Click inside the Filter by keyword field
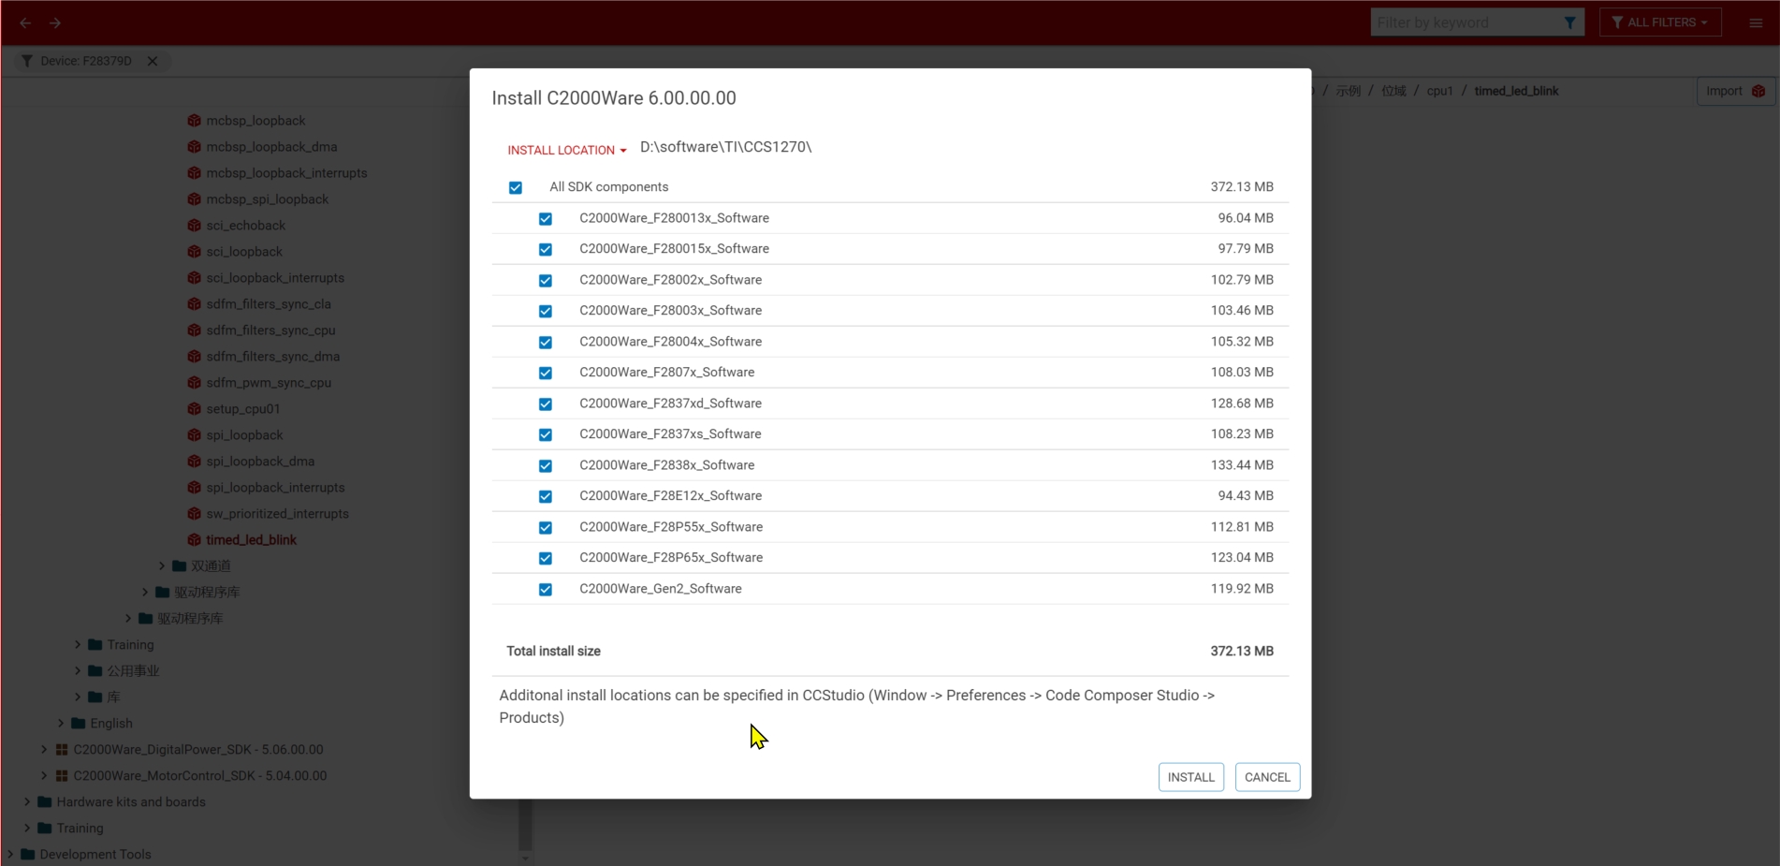This screenshot has width=1780, height=866. (1460, 22)
